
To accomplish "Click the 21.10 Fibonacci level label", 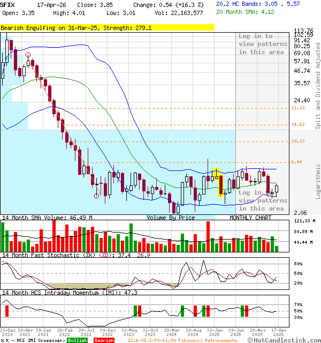I will click(x=298, y=108).
